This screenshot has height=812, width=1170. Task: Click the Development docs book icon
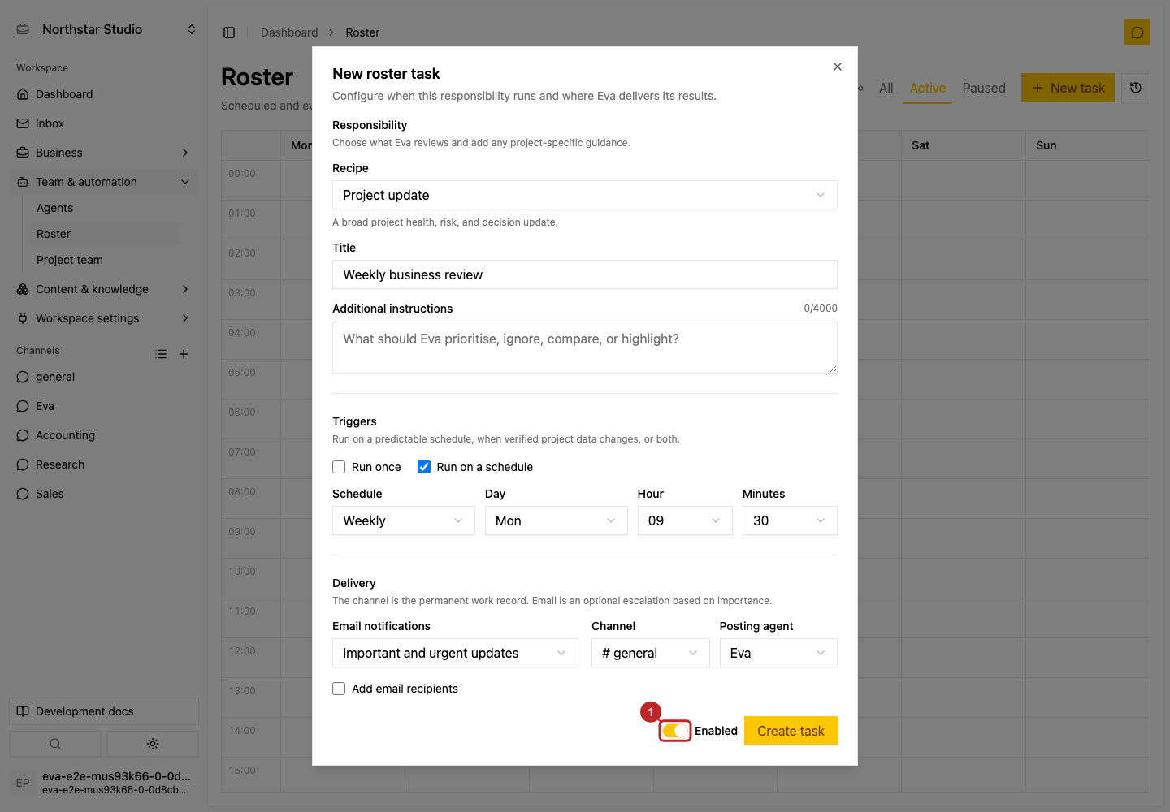pyautogui.click(x=23, y=711)
